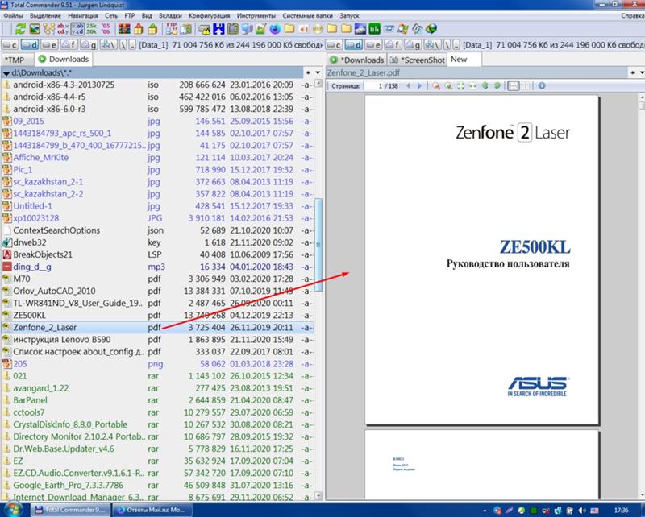Go to next page in PDF viewer
Viewport: 645px width, 517px height.
(419, 86)
